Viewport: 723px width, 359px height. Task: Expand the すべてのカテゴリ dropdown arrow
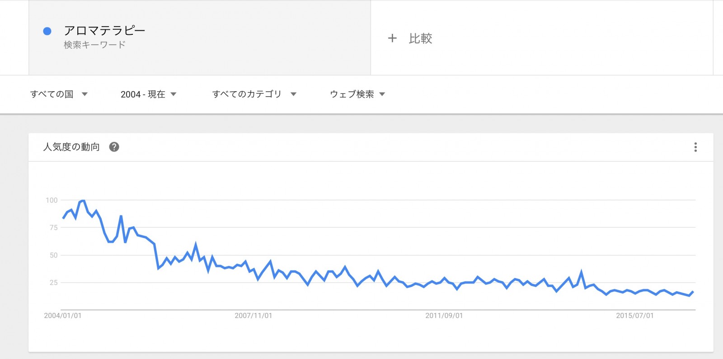pos(293,94)
